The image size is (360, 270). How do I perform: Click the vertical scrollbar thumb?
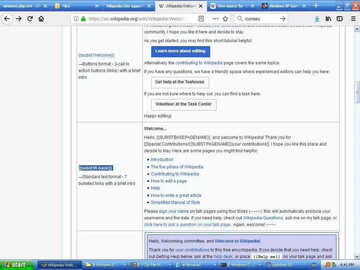[357, 92]
